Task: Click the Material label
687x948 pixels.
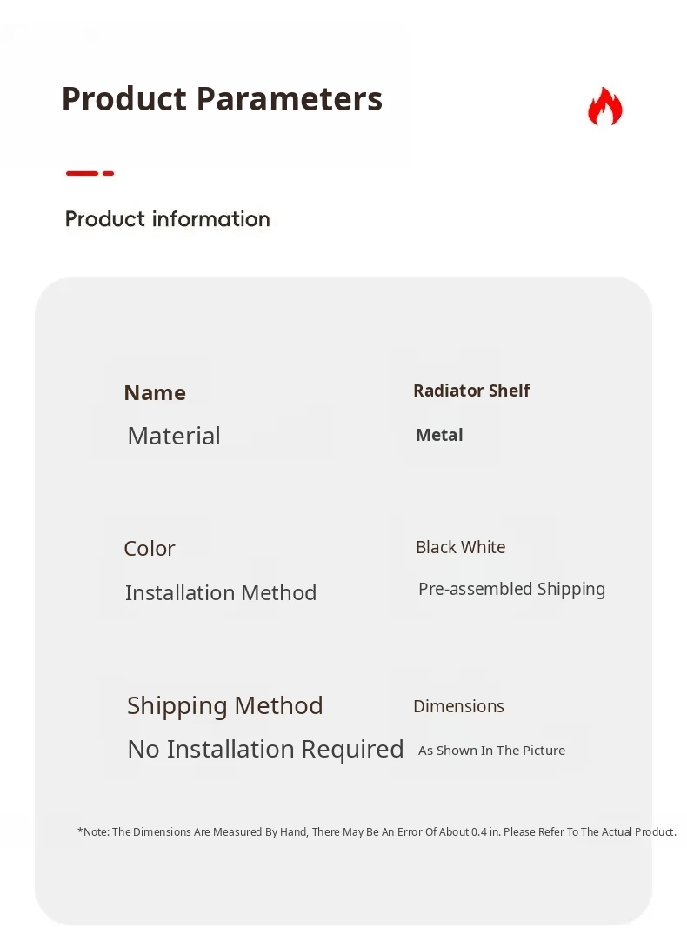Action: (174, 436)
